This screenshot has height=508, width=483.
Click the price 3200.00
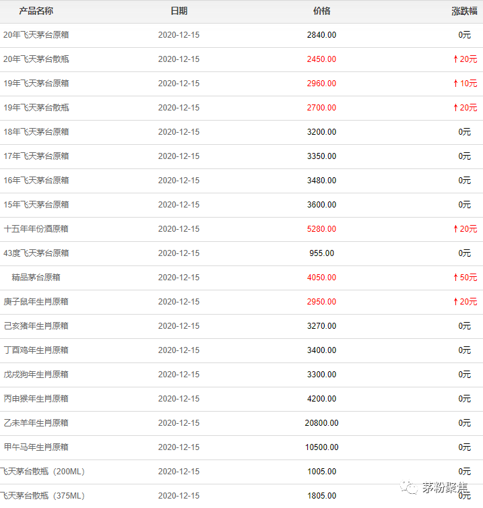[x=322, y=132]
